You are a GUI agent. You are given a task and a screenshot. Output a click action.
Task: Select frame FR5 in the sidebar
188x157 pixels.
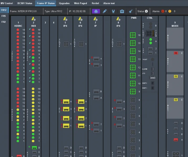[4, 16]
